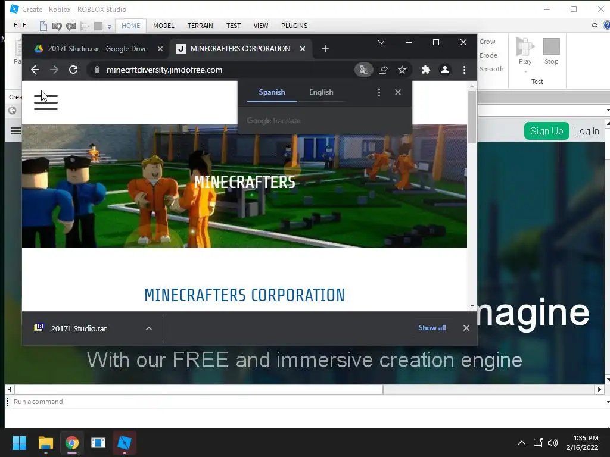The height and width of the screenshot is (457, 610).
Task: Expand 2017L Studio.rar download options chevron
Action: click(148, 328)
